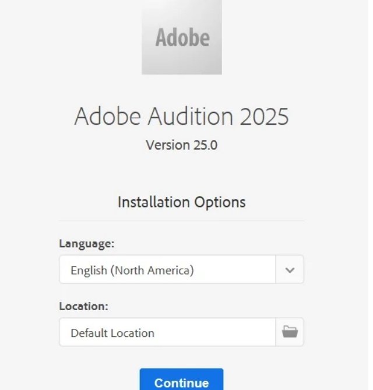Click the Installation Options heading
Viewport: 373px width, 390px height.
[x=181, y=202]
